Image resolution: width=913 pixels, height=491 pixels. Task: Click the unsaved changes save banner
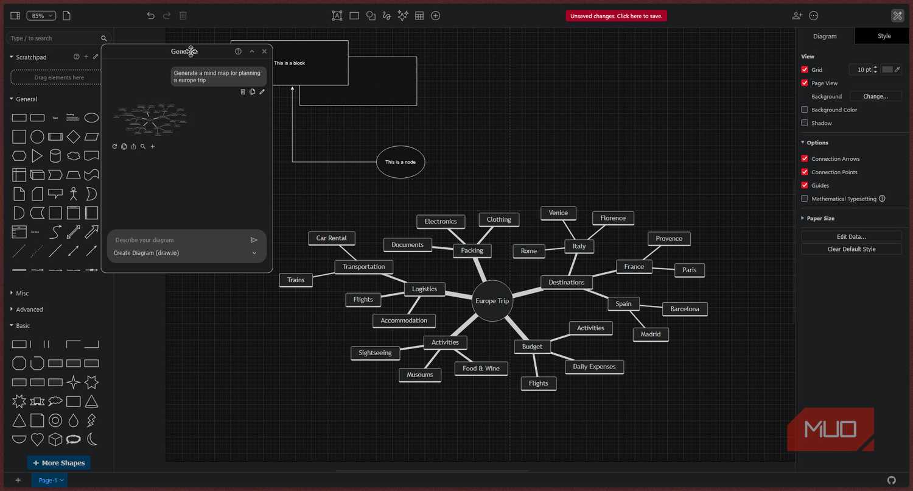(x=616, y=16)
